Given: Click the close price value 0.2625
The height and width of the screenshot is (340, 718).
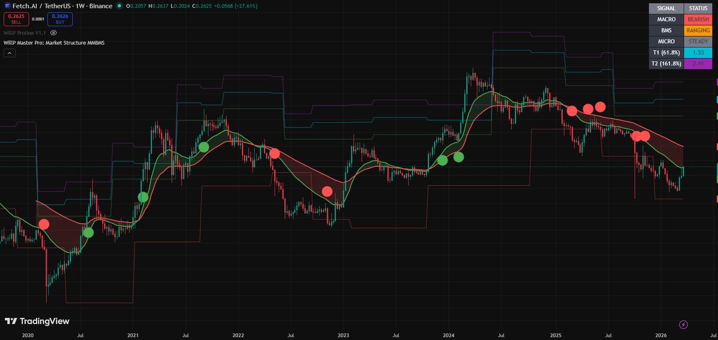Looking at the screenshot, I should tap(203, 5).
